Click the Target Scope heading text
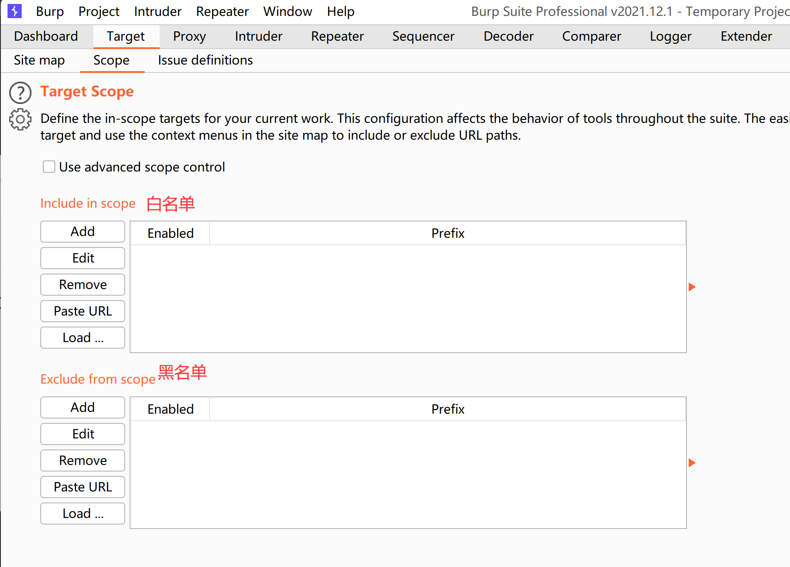The width and height of the screenshot is (790, 567). [87, 91]
